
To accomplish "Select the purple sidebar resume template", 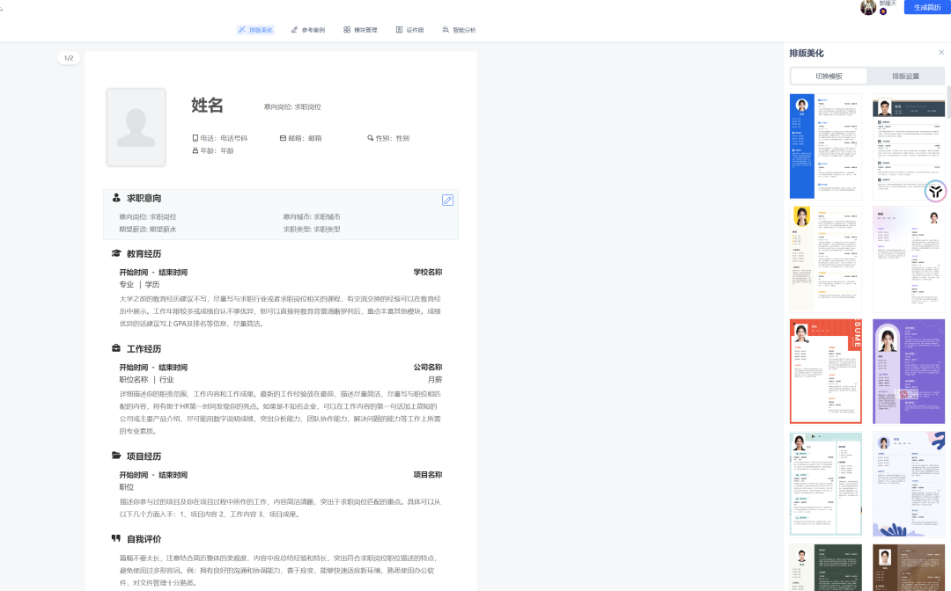I will click(909, 372).
